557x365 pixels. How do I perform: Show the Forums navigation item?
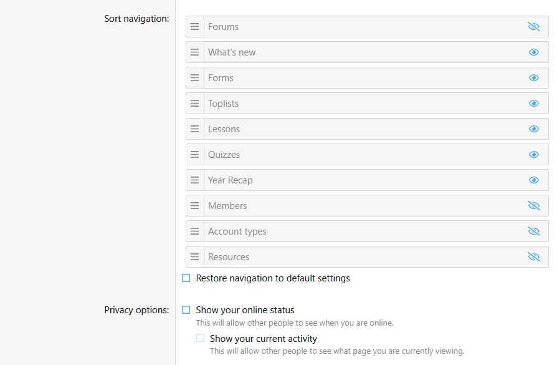pos(533,26)
